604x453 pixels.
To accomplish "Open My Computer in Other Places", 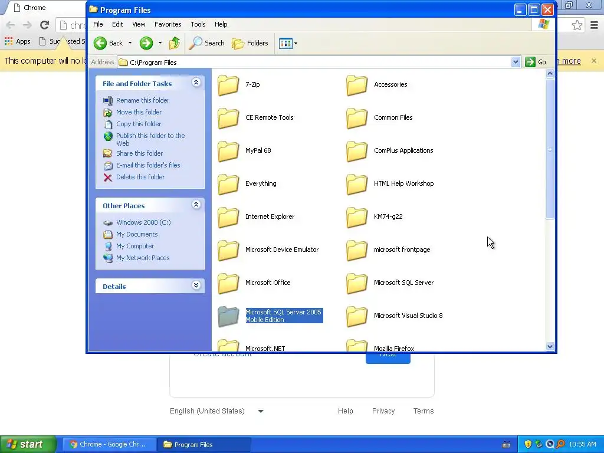I will coord(135,246).
